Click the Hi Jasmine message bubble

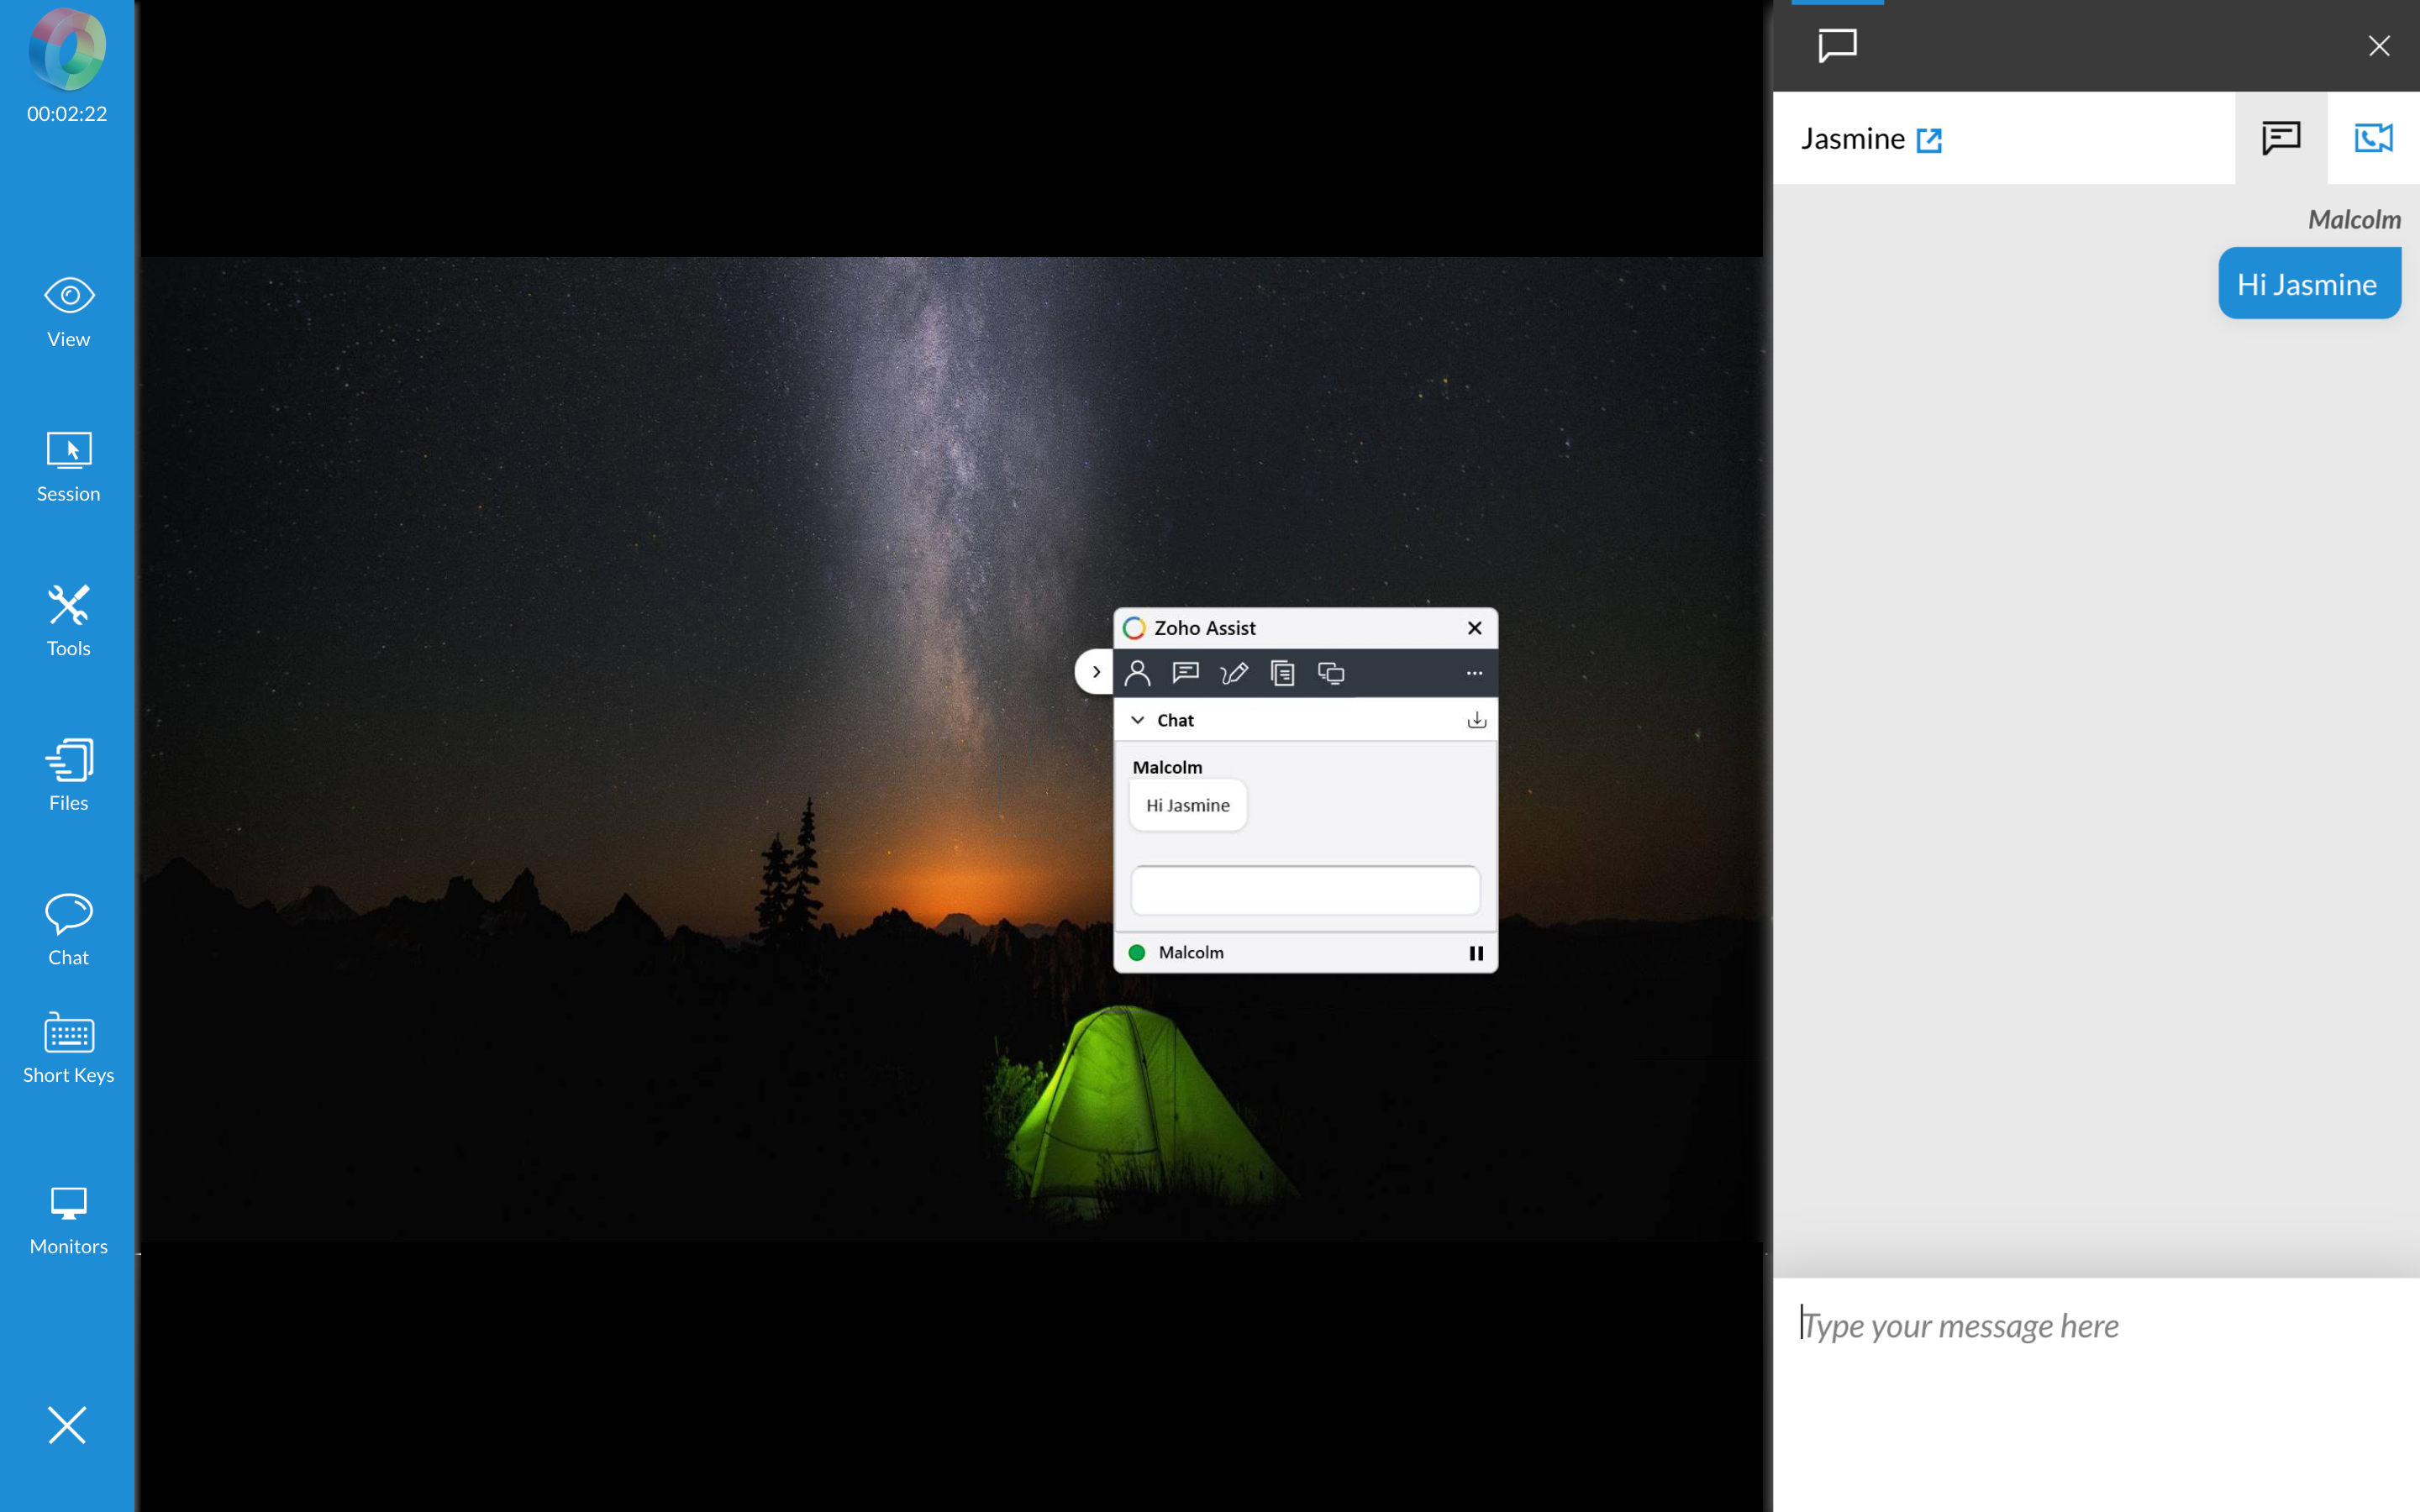2308,283
